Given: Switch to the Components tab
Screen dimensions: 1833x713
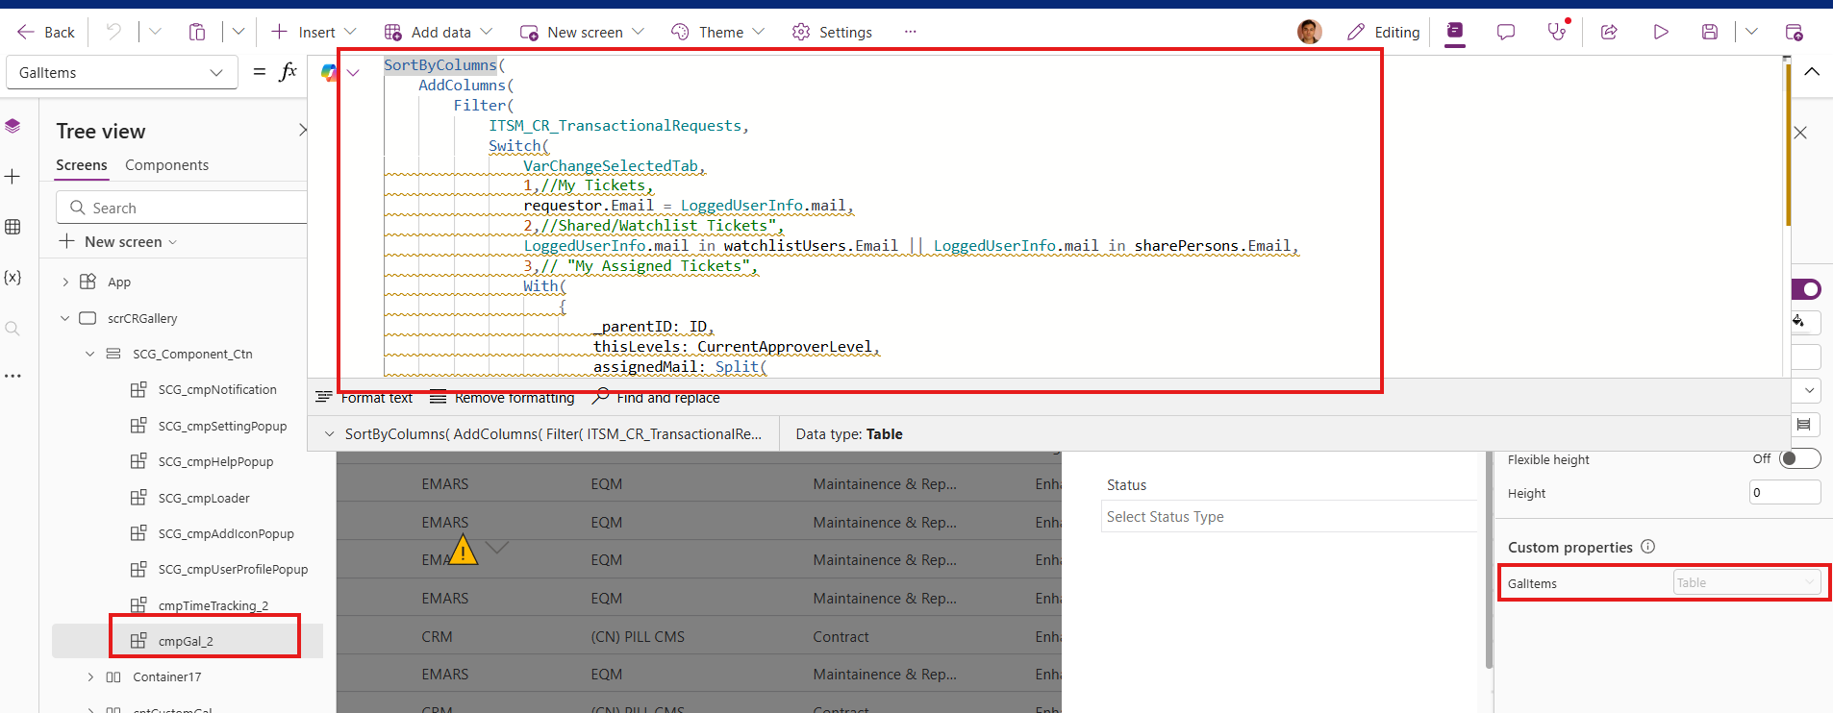Looking at the screenshot, I should coord(166,165).
